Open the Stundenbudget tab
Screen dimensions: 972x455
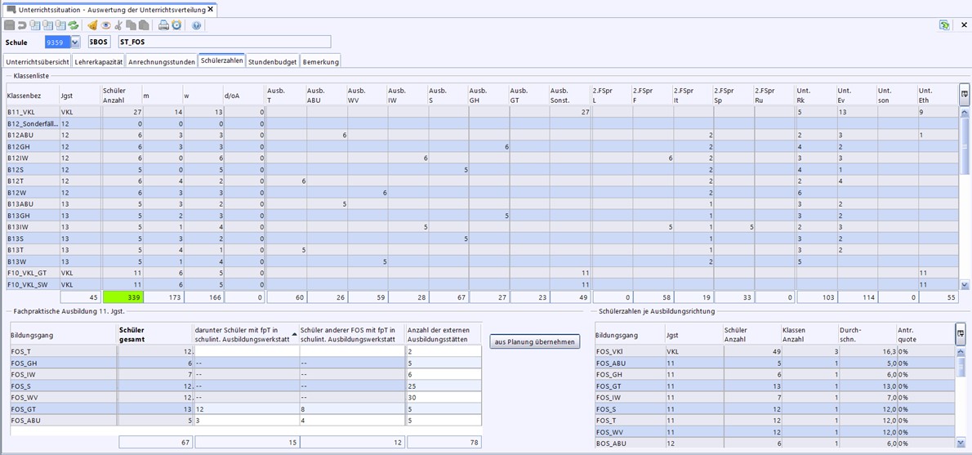click(273, 61)
